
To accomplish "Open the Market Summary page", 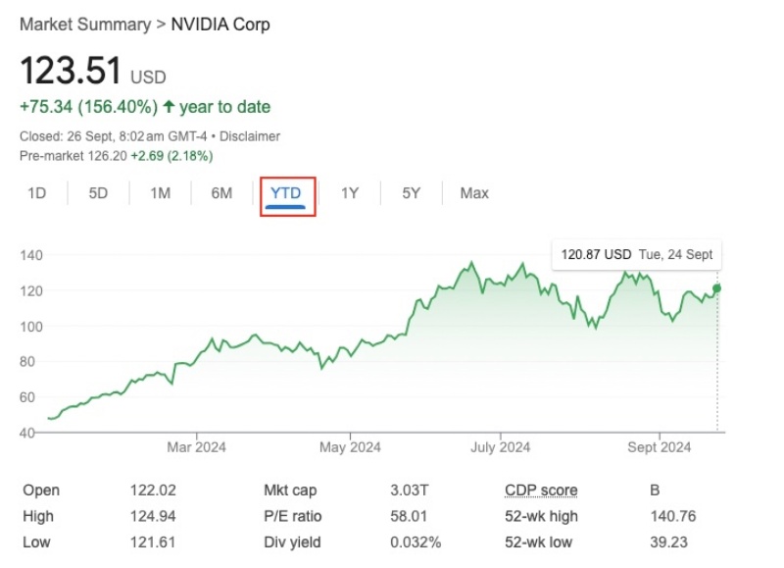I will point(85,24).
